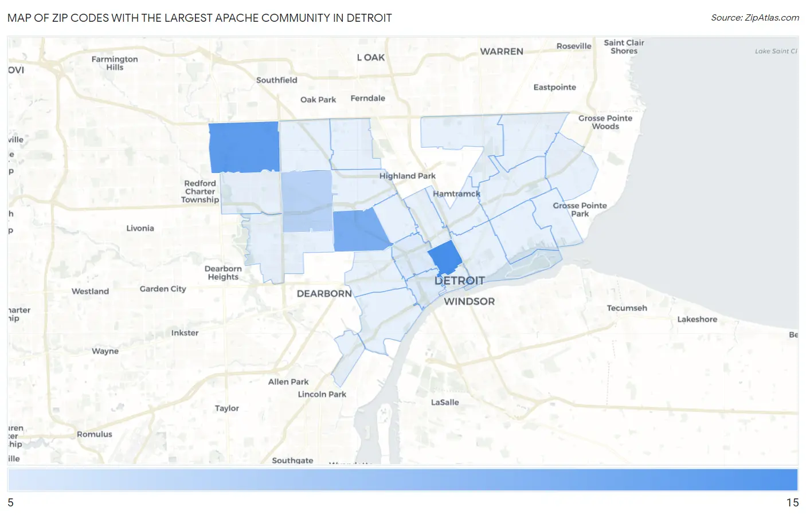
Task: Click the Highland Park label
Action: pyautogui.click(x=407, y=176)
